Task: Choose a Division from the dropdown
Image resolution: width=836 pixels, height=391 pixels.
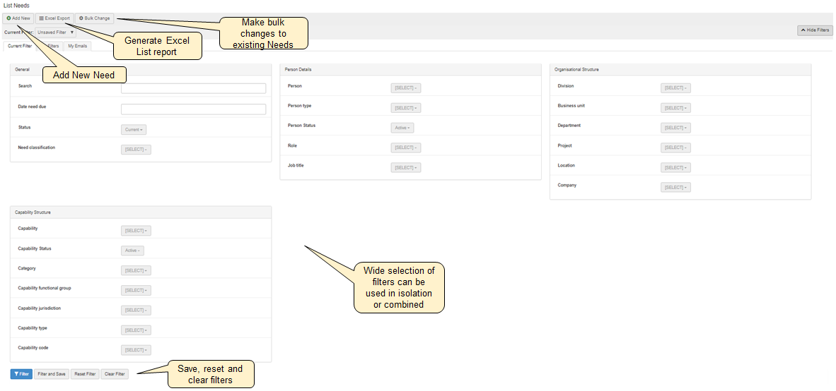Action: click(x=675, y=88)
